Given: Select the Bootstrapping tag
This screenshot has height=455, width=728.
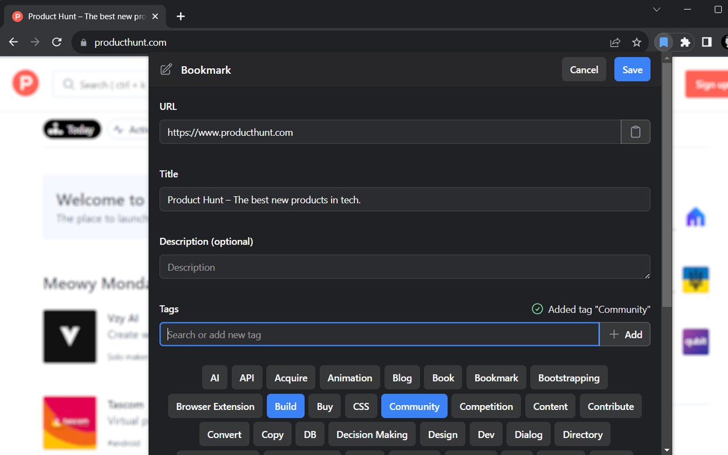Looking at the screenshot, I should (569, 378).
